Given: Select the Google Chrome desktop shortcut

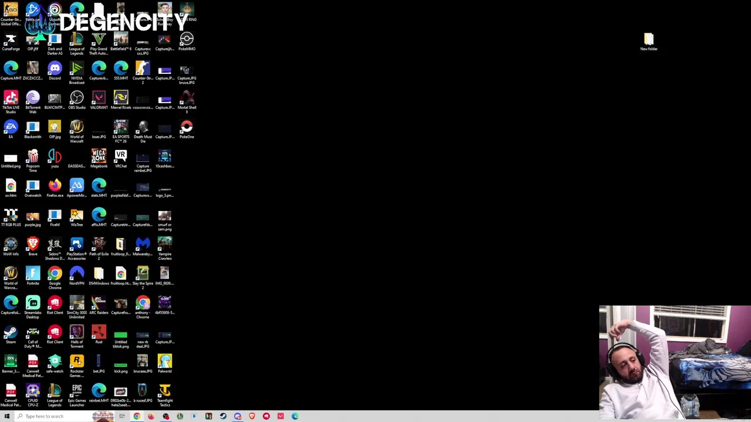Looking at the screenshot, I should tap(55, 278).
